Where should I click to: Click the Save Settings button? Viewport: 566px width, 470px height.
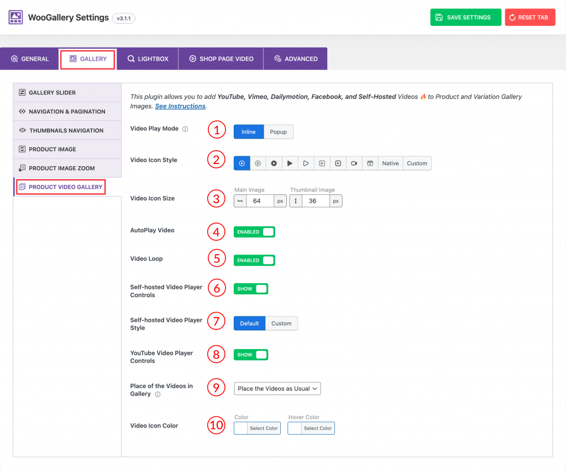[465, 17]
